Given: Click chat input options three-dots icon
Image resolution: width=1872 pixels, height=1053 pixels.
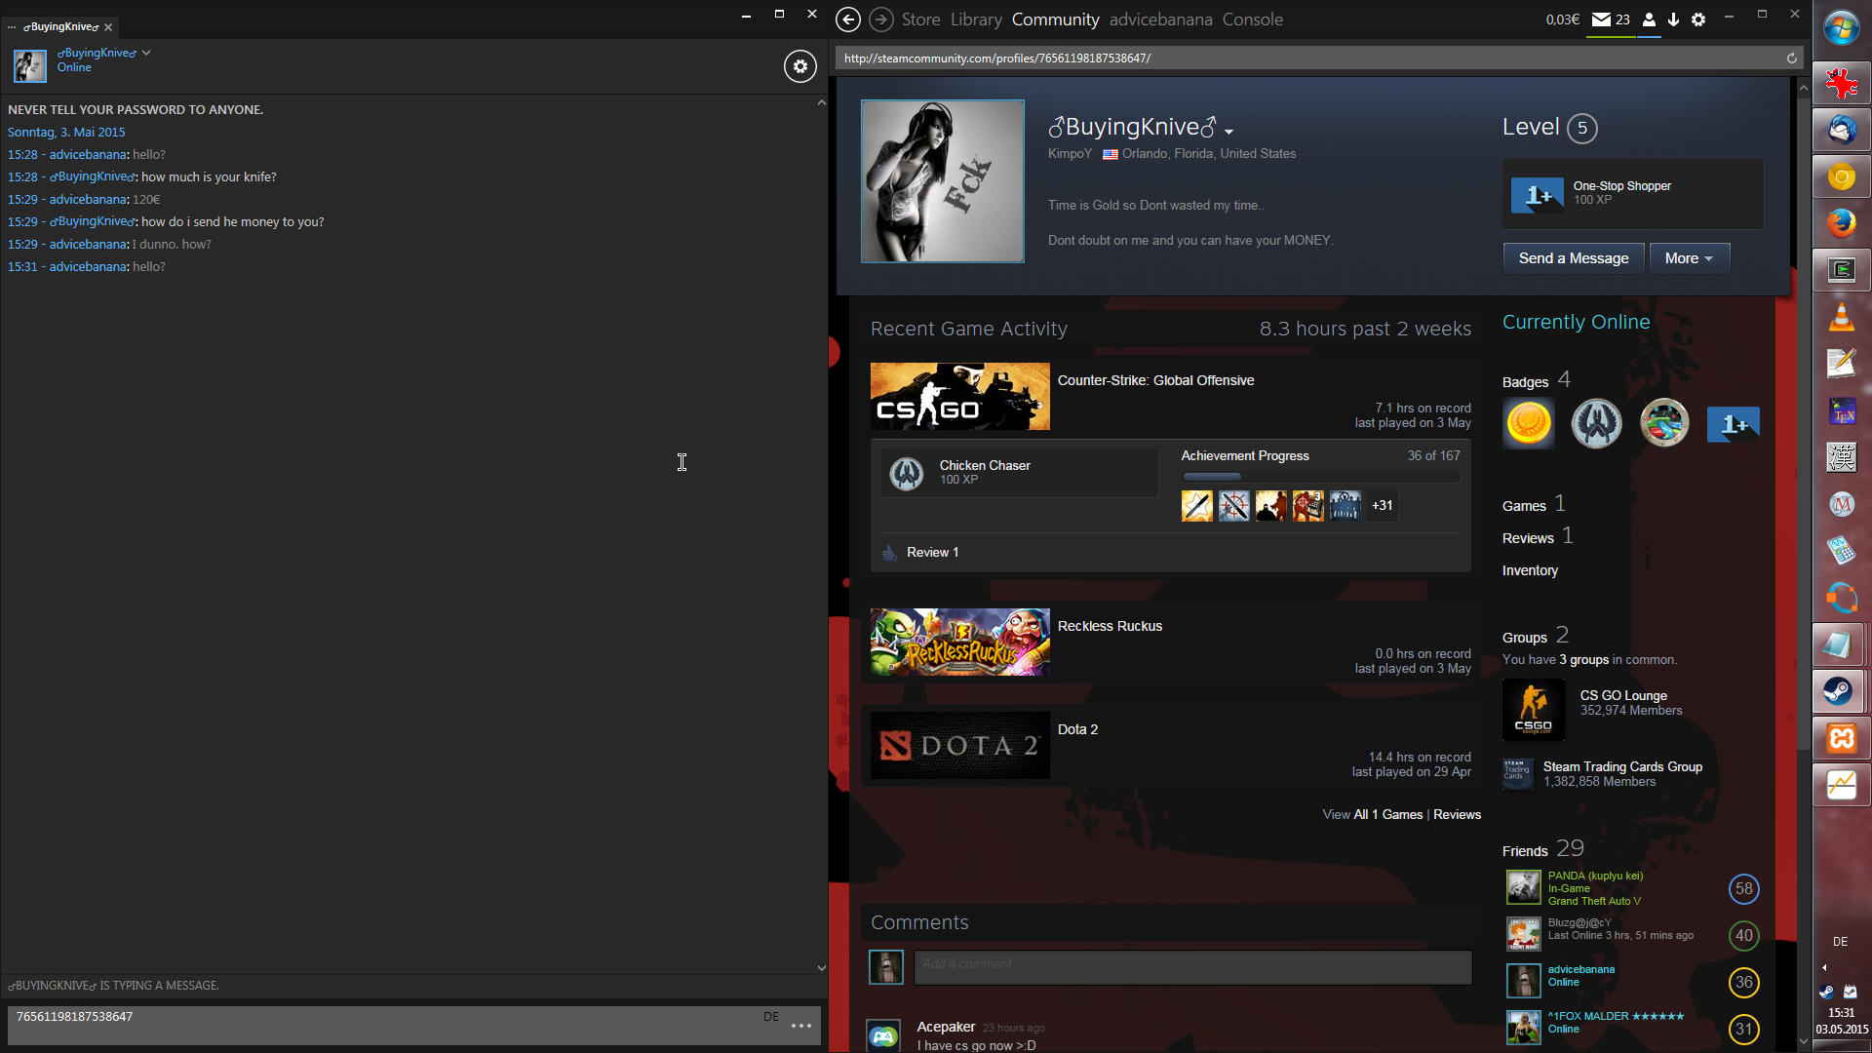Looking at the screenshot, I should [801, 1026].
